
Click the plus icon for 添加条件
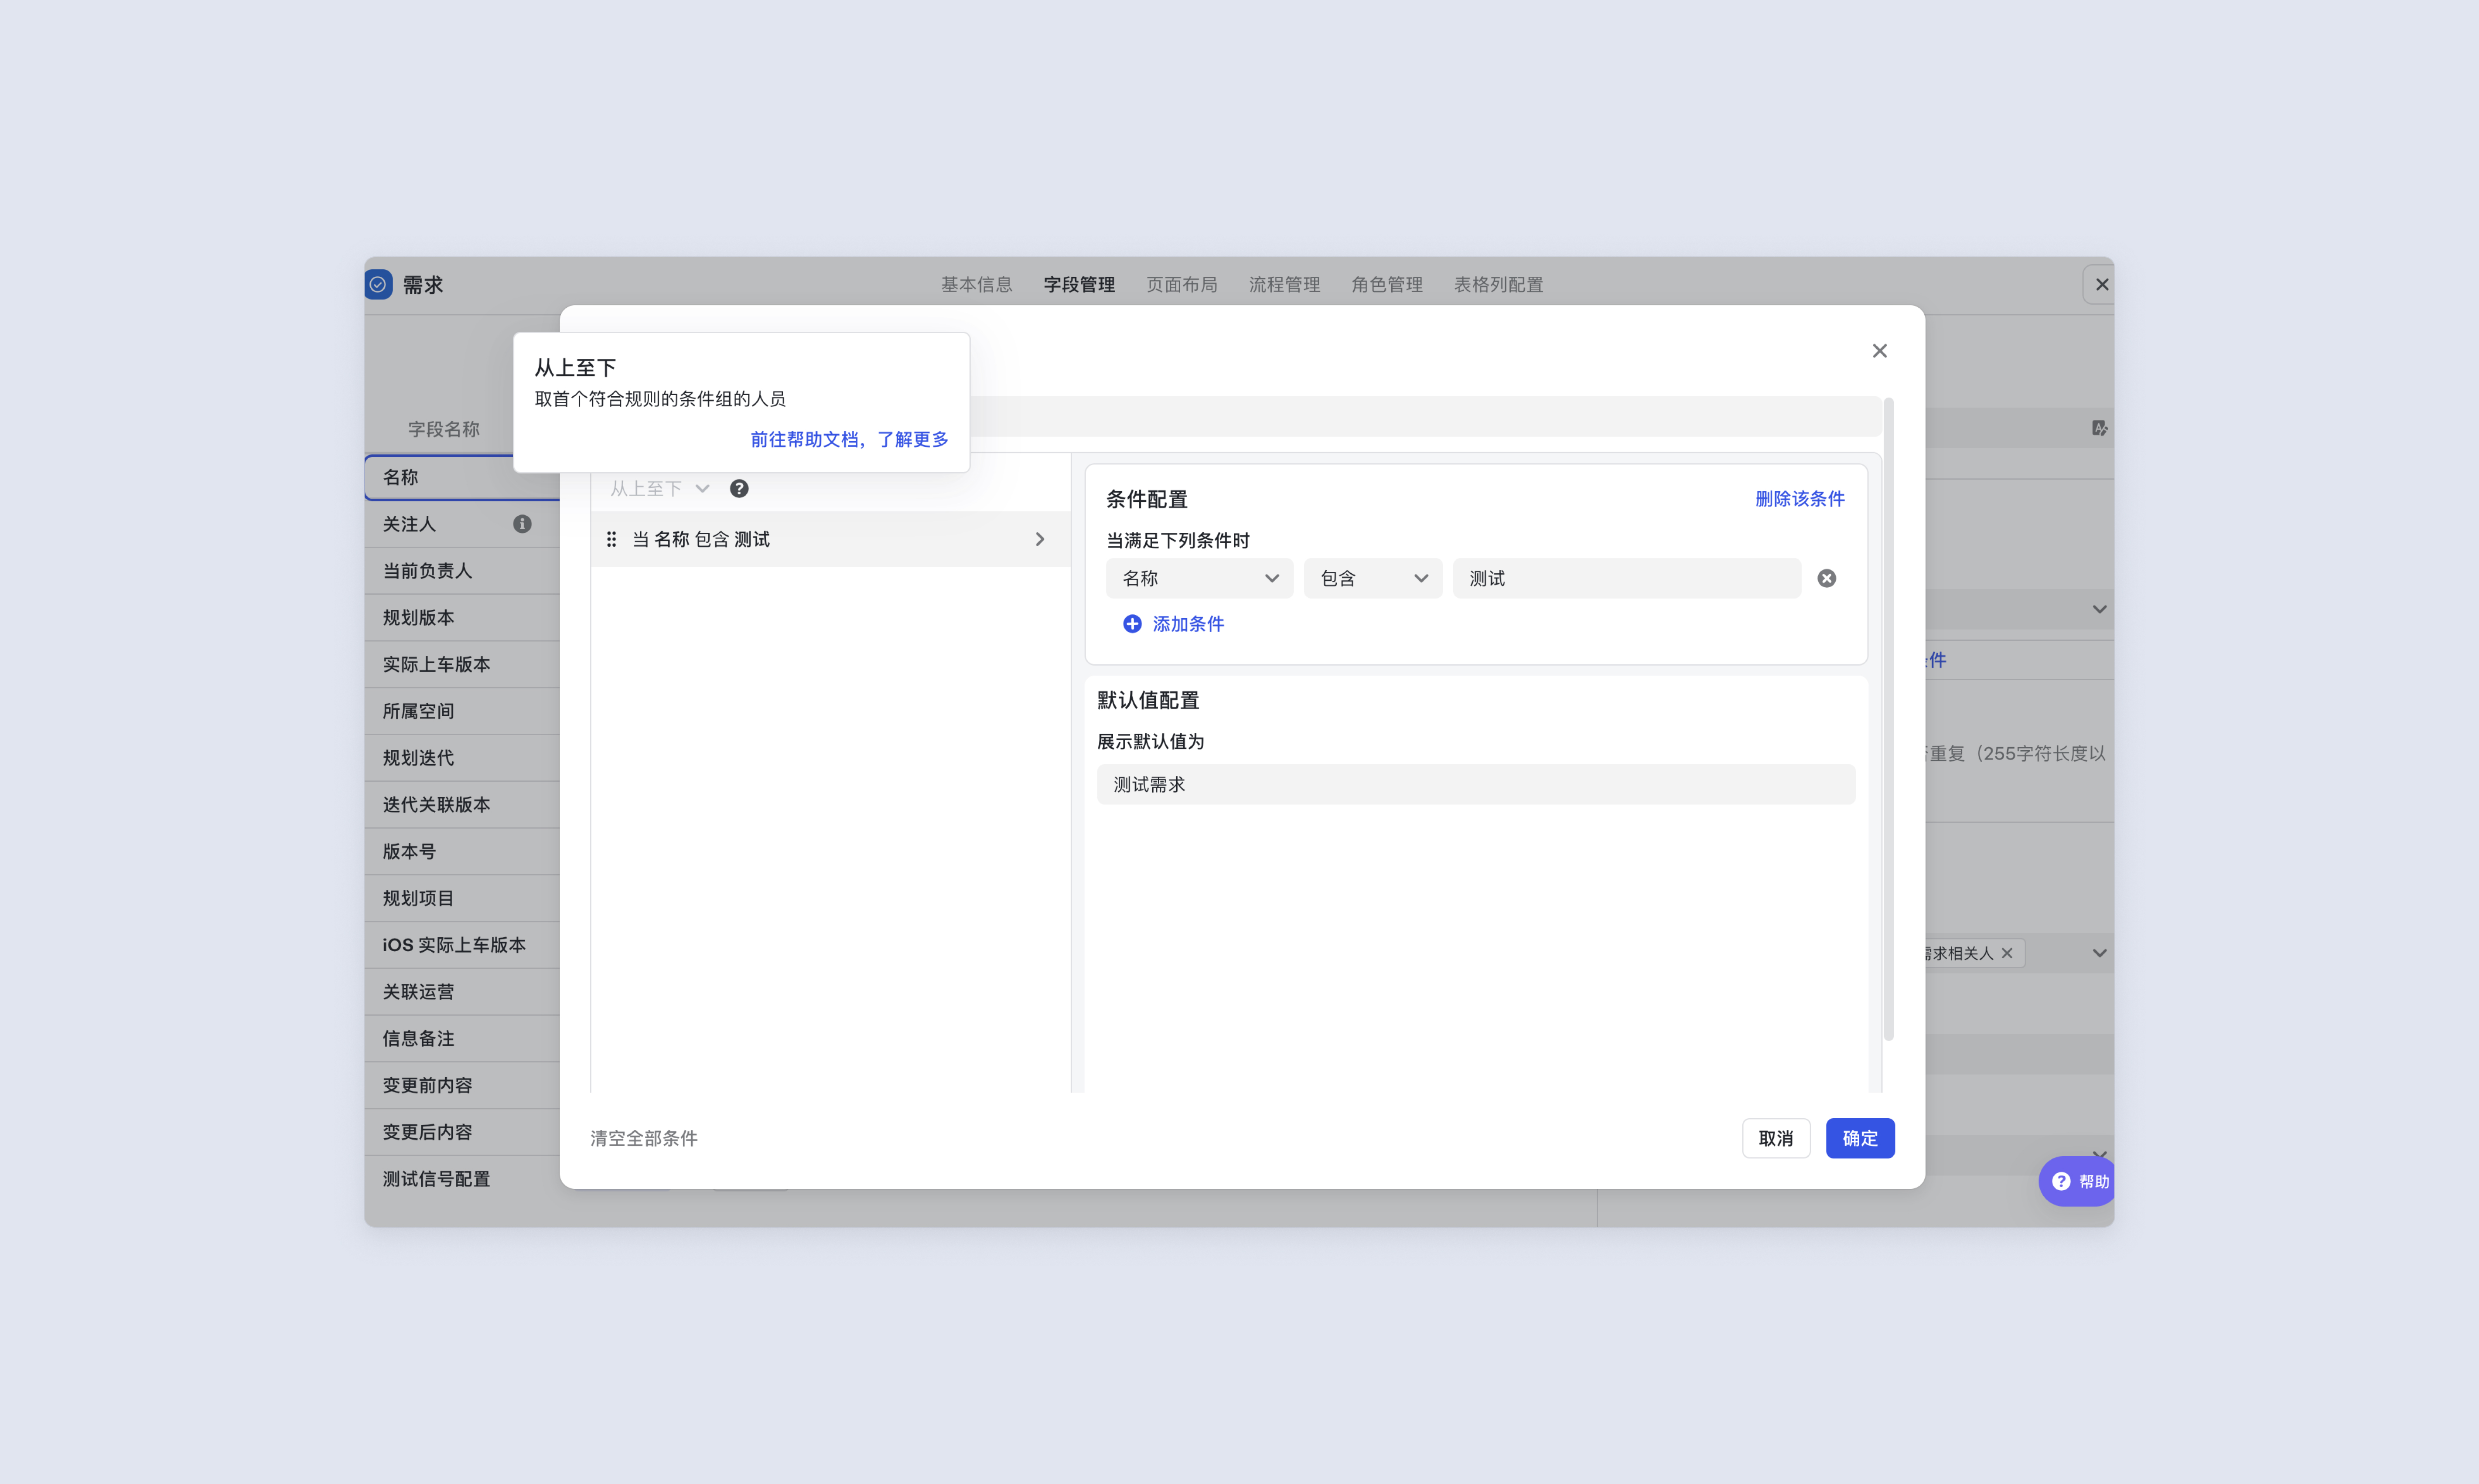coord(1133,624)
